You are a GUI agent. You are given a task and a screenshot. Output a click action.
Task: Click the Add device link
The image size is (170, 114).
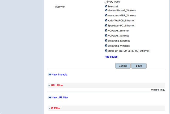[111, 57]
